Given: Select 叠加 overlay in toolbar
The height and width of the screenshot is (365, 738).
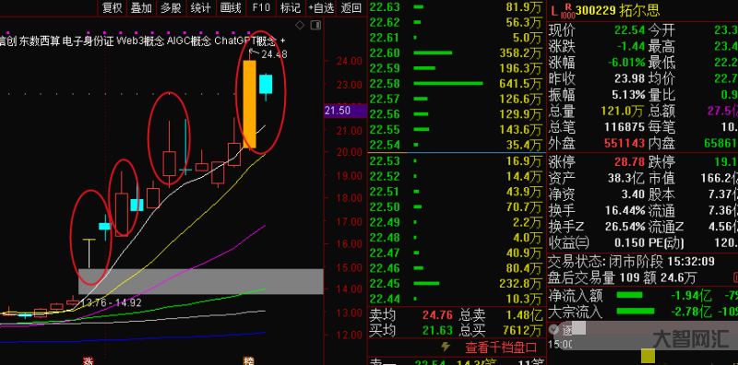Looking at the screenshot, I should [141, 7].
